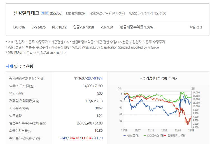This screenshot has height=144, width=210.
Task: Click the 종가(원)/전일대비/수익률 row label
Action: (x=26, y=78)
